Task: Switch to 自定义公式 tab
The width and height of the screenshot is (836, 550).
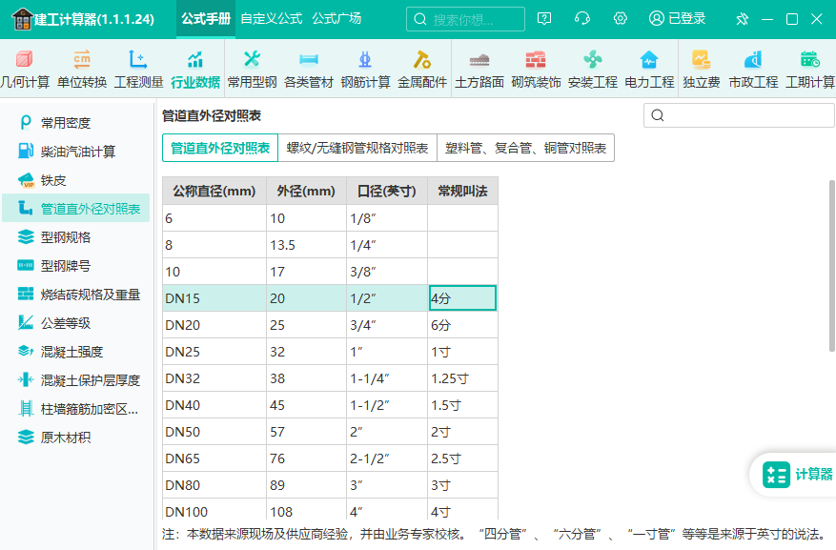Action: pyautogui.click(x=272, y=19)
